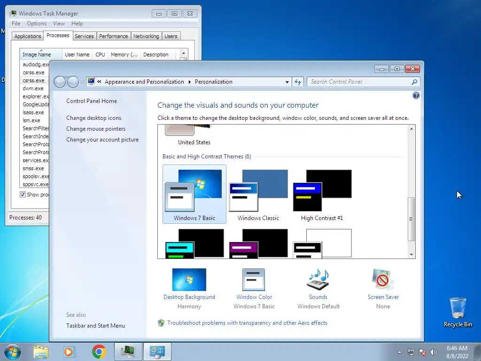Sort processes by Image Name column
This screenshot has height=361, width=481.
[x=41, y=55]
